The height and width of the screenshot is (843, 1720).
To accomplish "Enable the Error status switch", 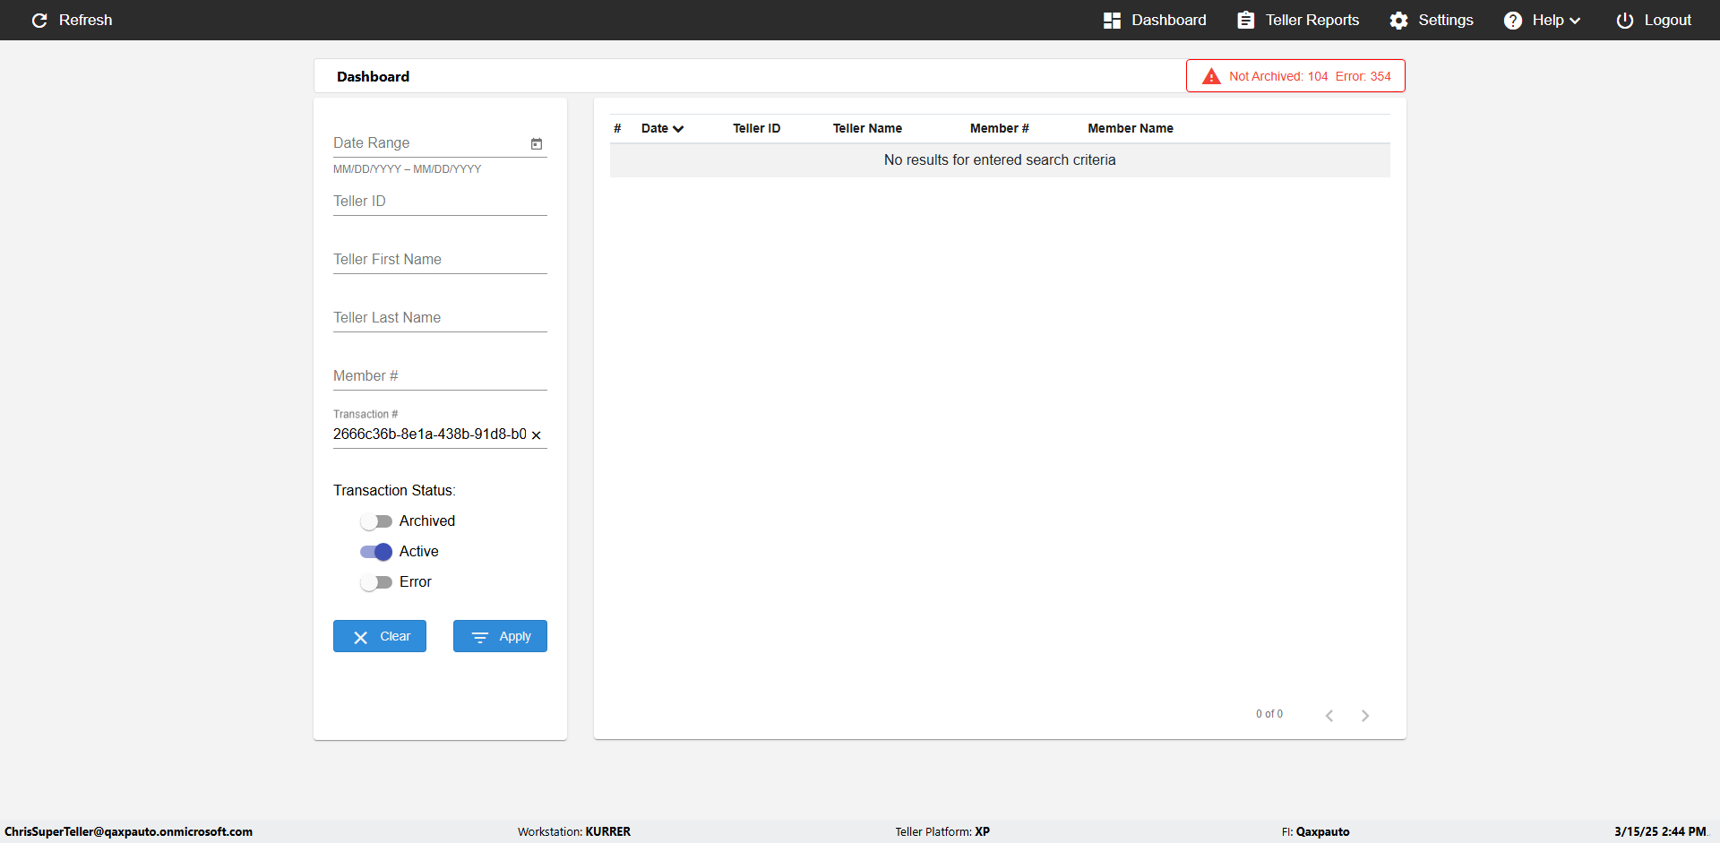I will click(x=375, y=582).
